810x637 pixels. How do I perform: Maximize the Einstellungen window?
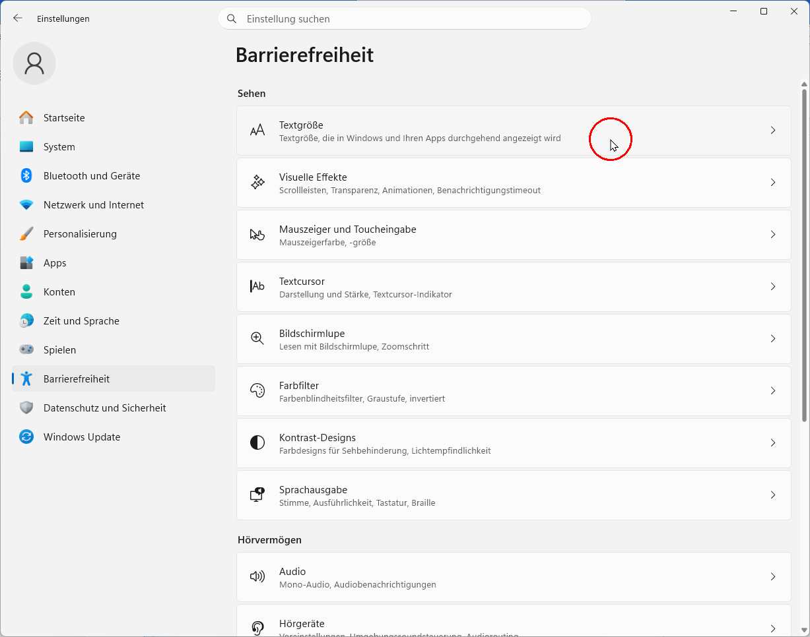[764, 11]
